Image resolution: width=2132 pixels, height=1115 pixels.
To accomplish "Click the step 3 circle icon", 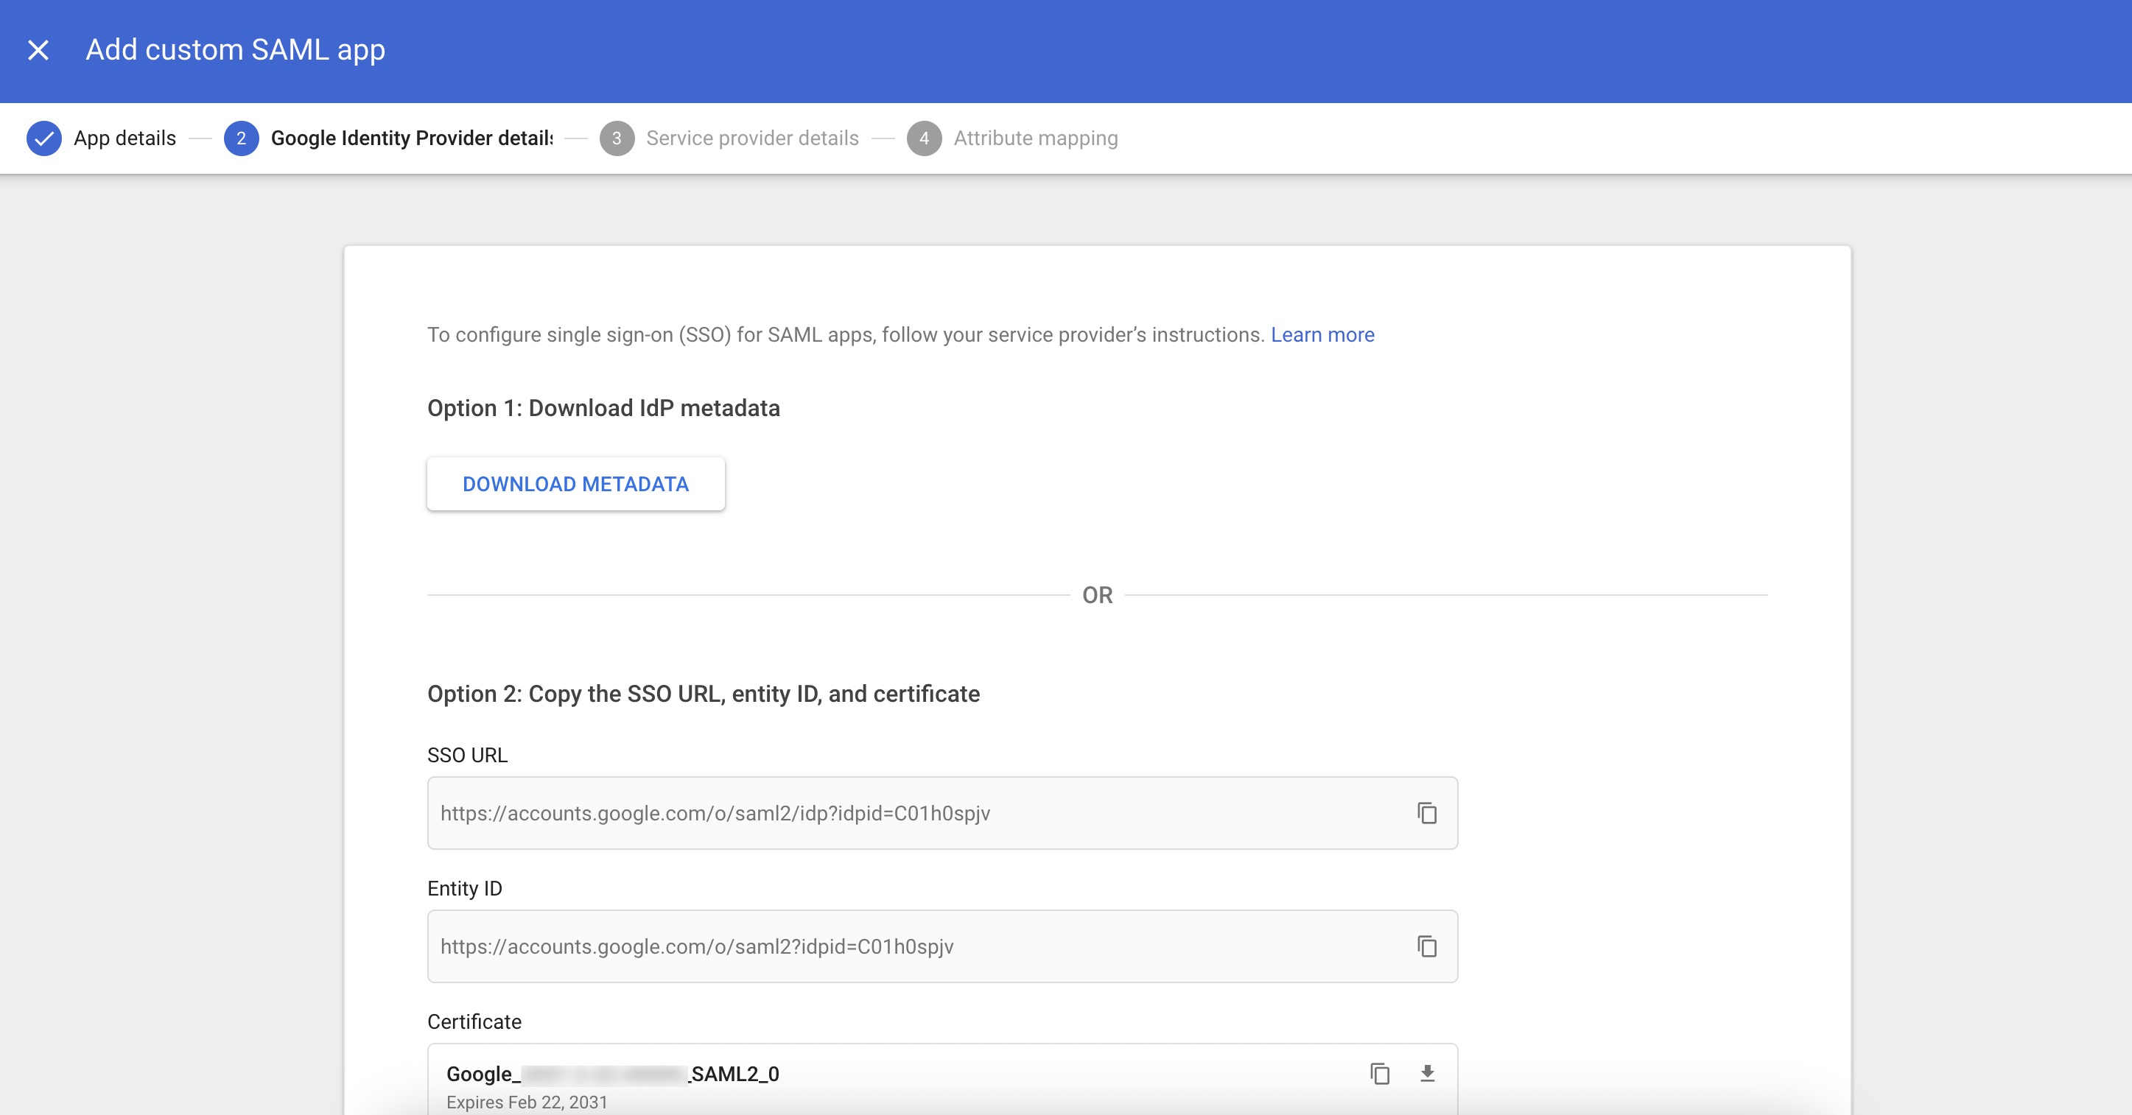I will pos(617,138).
